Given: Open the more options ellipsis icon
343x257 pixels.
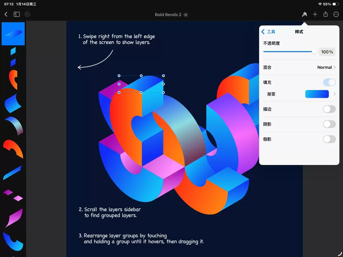Looking at the screenshot, I should [336, 14].
